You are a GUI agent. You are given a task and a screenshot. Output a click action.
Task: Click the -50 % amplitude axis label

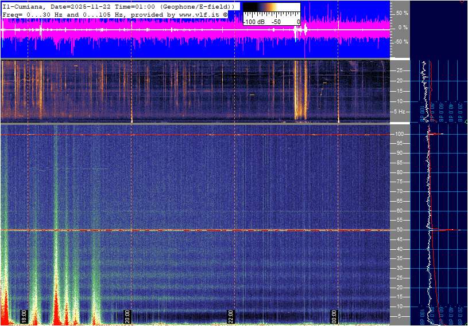[x=400, y=42]
